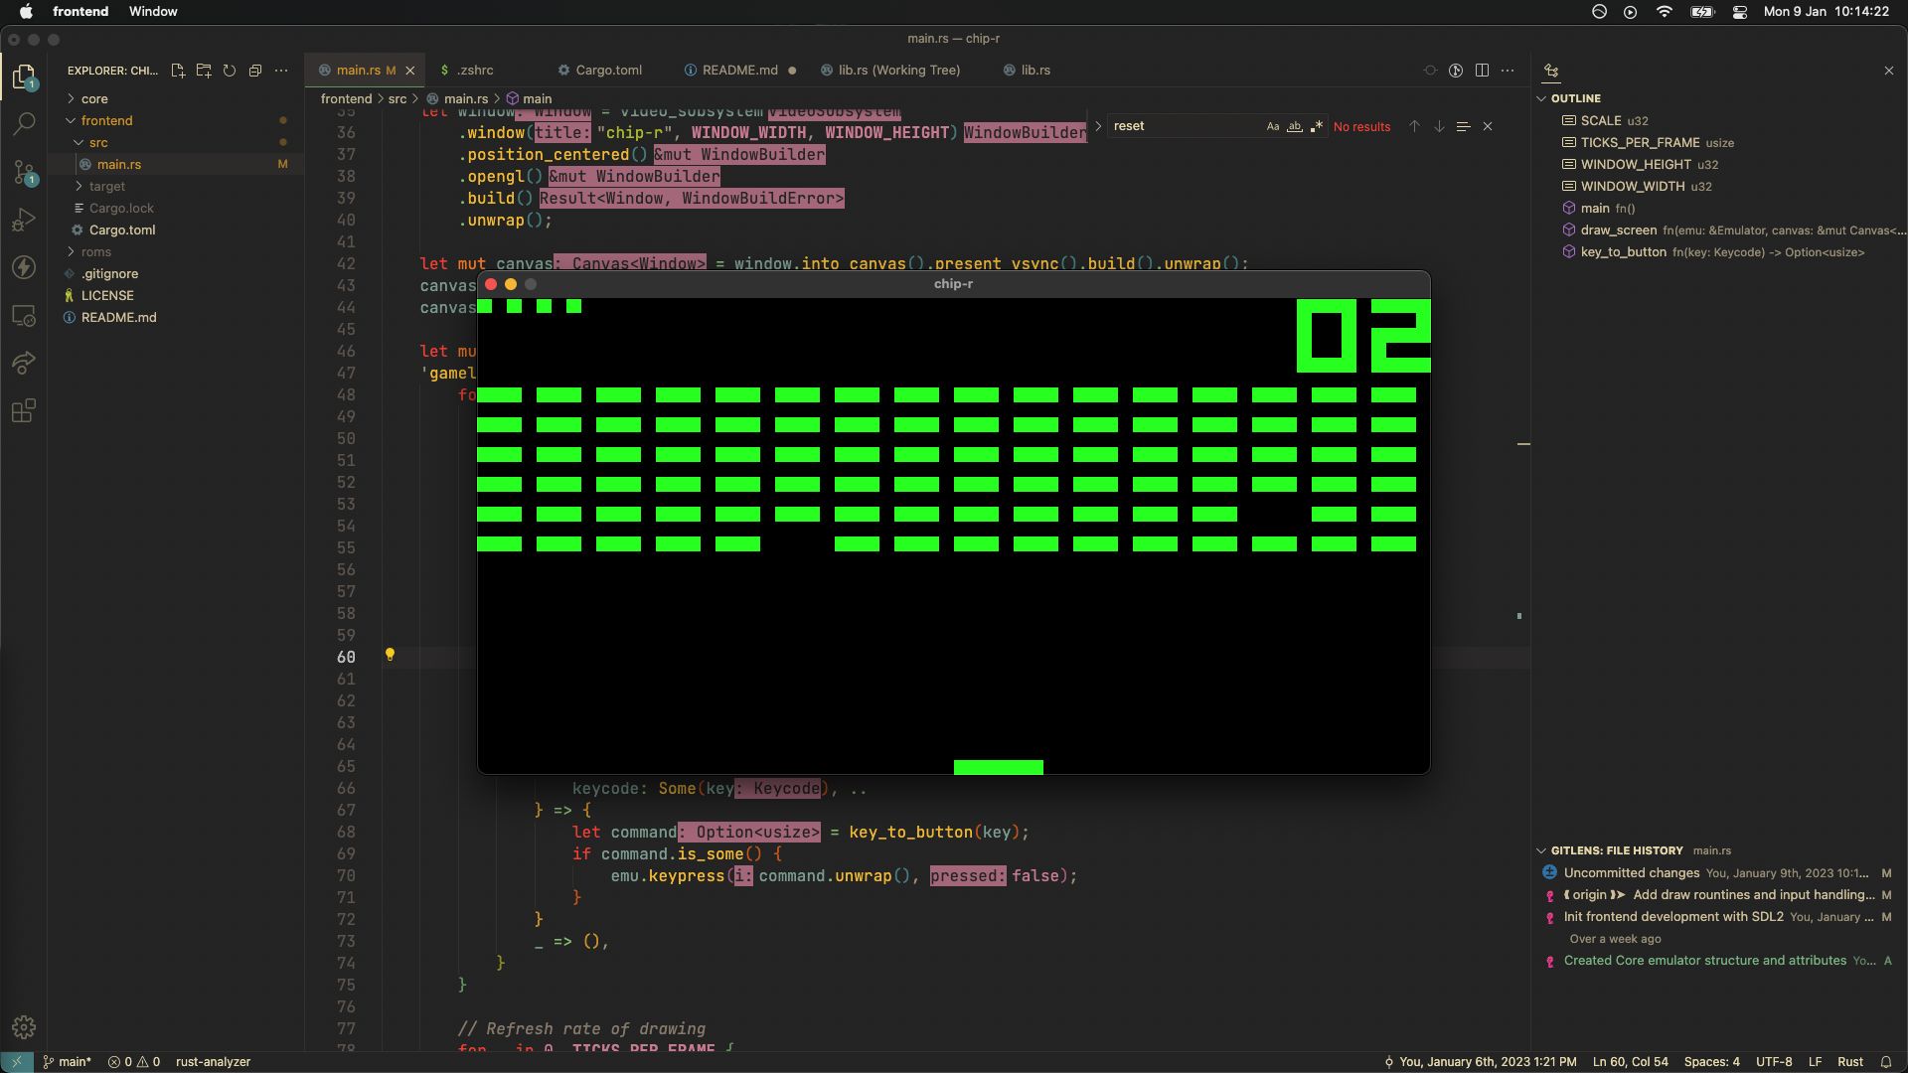
Task: Expand the target folder
Action: [x=106, y=186]
